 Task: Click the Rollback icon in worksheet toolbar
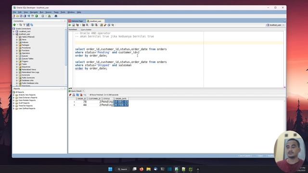click(x=96, y=25)
